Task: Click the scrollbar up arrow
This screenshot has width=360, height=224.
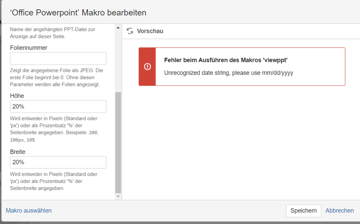Action: 118,28
